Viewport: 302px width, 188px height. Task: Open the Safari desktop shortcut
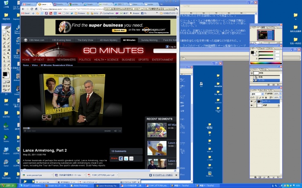point(6,163)
